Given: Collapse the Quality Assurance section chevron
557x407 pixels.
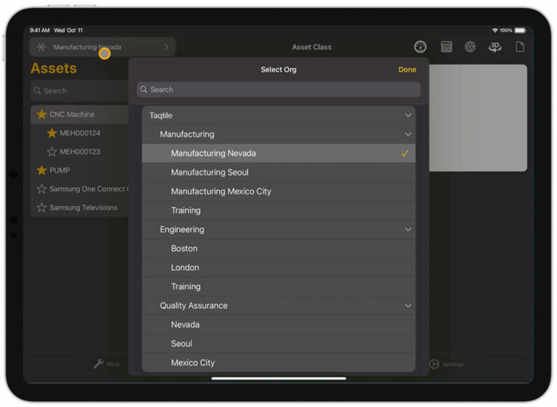Looking at the screenshot, I should coord(408,305).
